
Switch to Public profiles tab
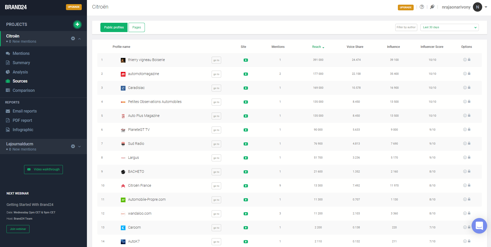pyautogui.click(x=114, y=27)
